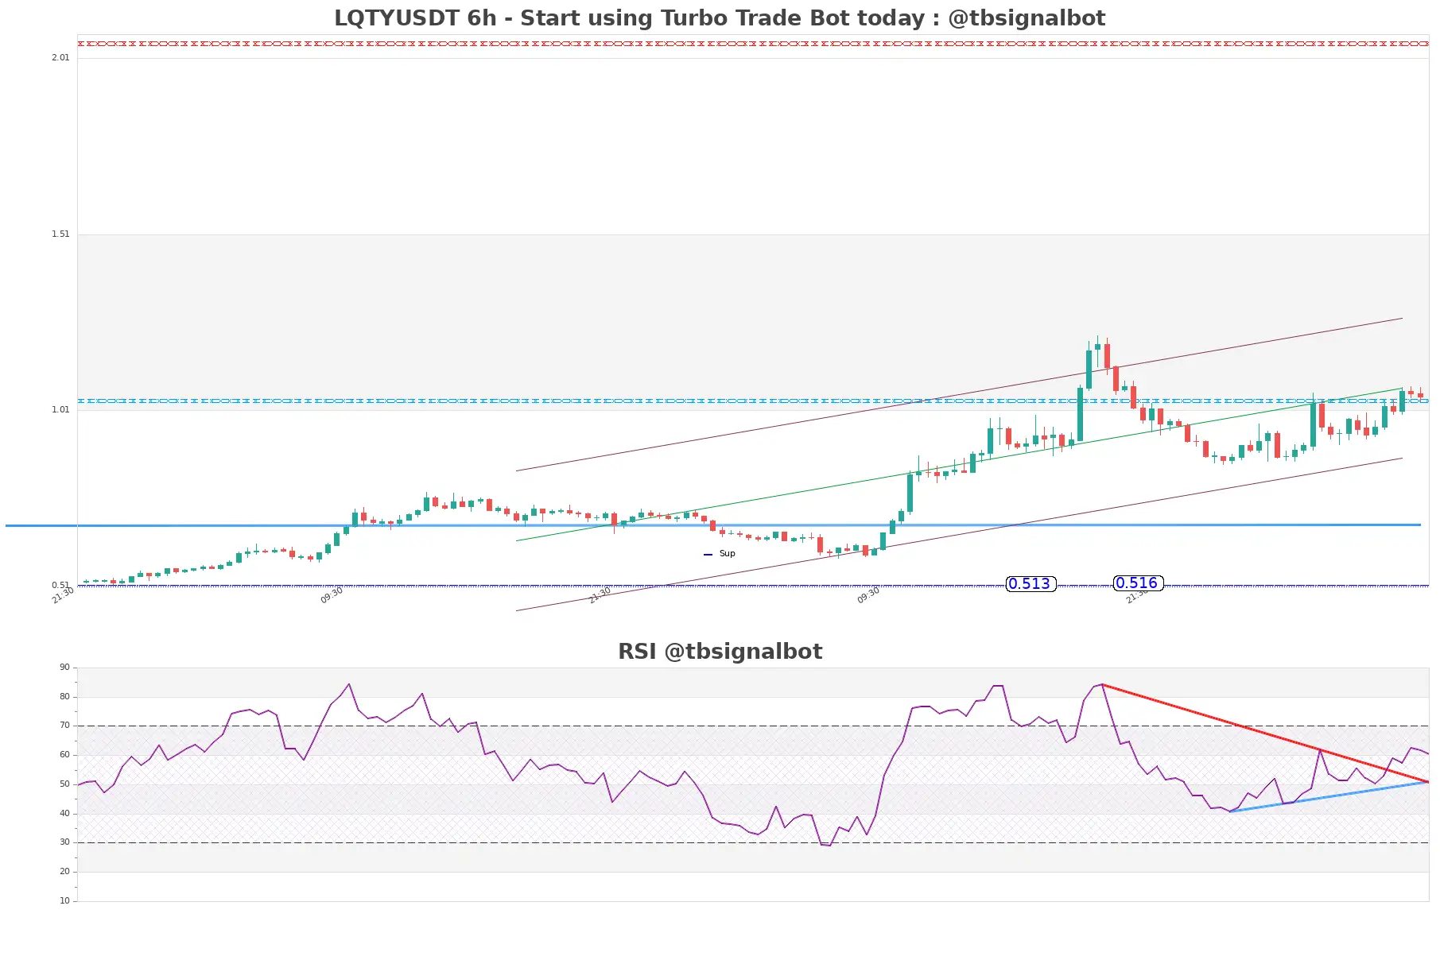This screenshot has height=960, width=1440.
Task: Click the RSI axis value 40
Action: pyautogui.click(x=64, y=814)
